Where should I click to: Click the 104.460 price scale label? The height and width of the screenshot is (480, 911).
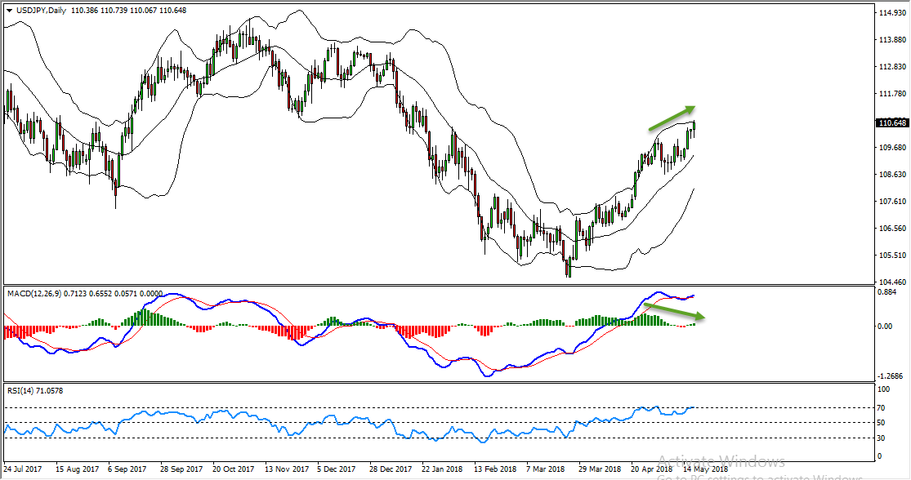894,282
